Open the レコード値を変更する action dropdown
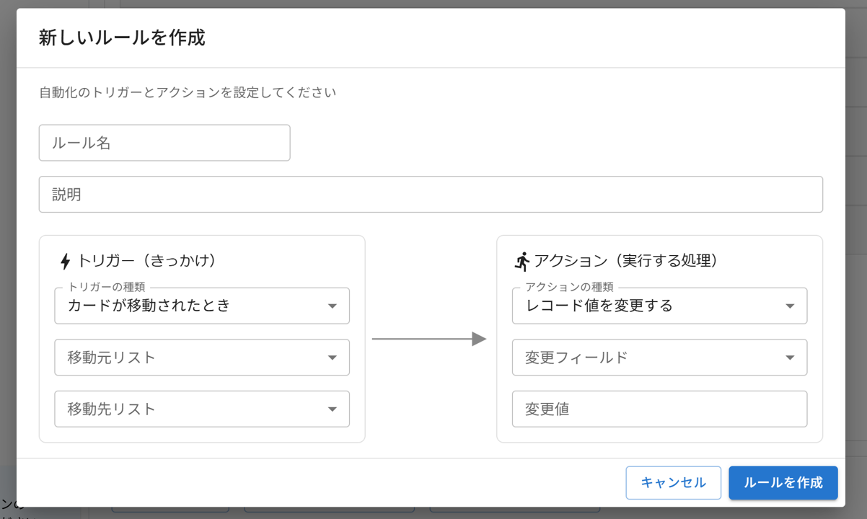 [660, 306]
